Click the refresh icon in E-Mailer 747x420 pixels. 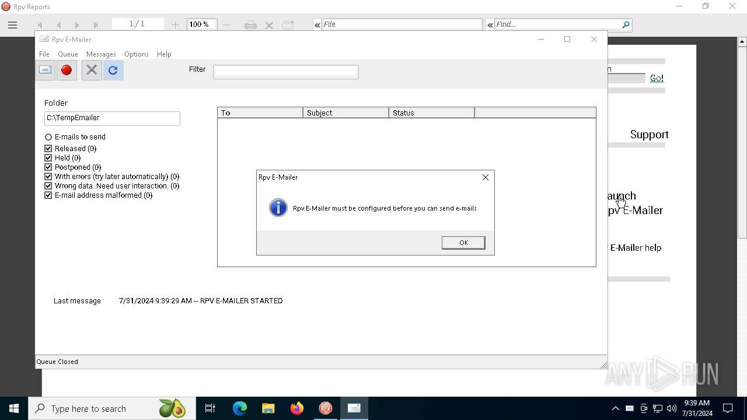click(x=113, y=70)
